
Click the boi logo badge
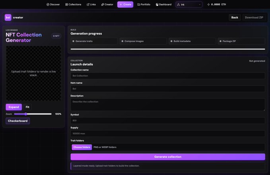(x=8, y=18)
